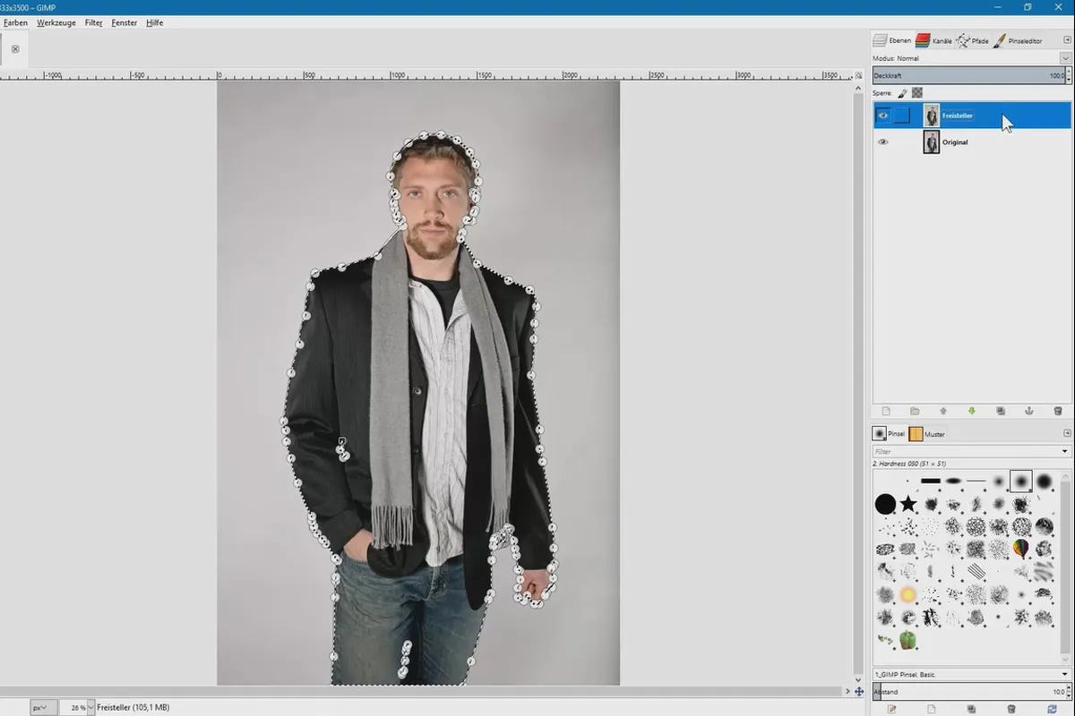The width and height of the screenshot is (1075, 716).
Task: Lower the layer with green down arrow
Action: click(x=972, y=411)
